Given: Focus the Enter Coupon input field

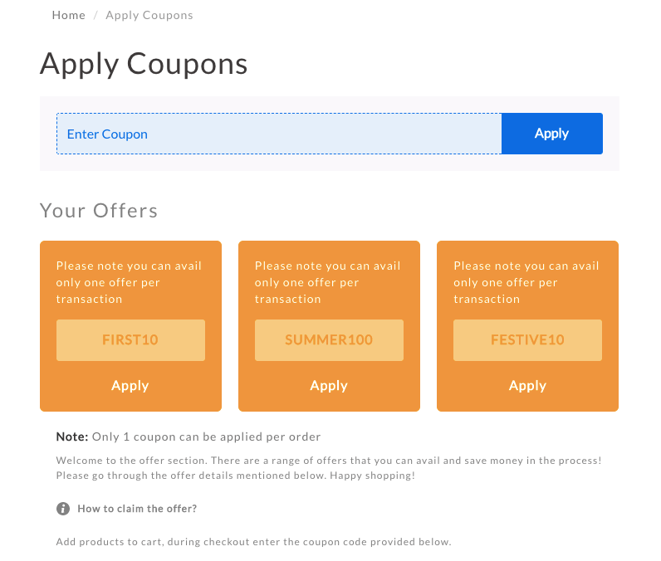Looking at the screenshot, I should click(279, 134).
